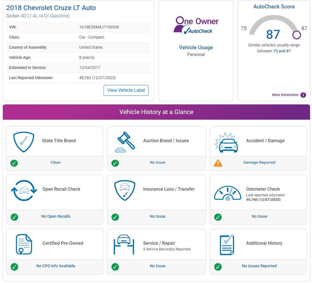Viewport: 312px width, 283px height.
Task: Click the State Title Brand label
Action: coord(59,140)
